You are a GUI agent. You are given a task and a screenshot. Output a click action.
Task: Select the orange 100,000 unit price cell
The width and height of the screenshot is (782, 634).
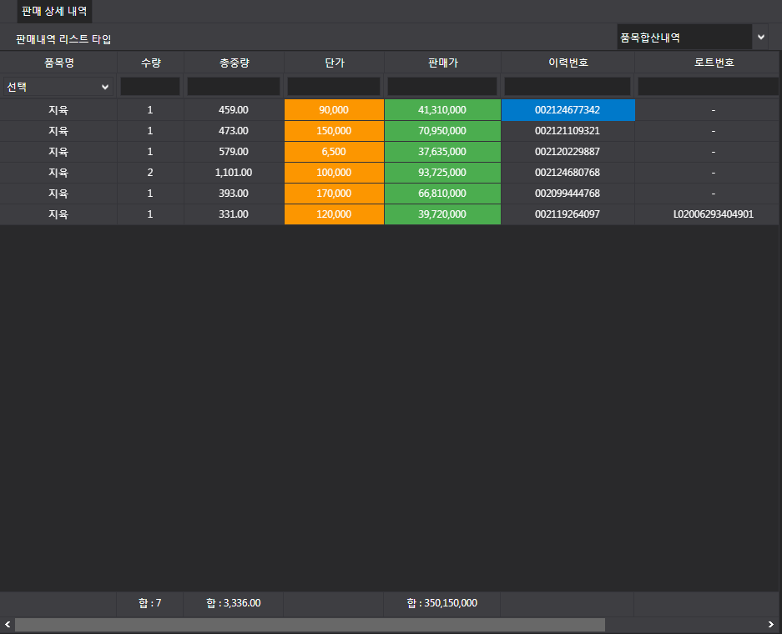[334, 173]
